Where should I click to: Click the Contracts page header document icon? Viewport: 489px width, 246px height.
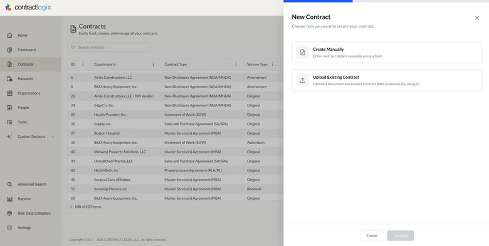click(73, 29)
